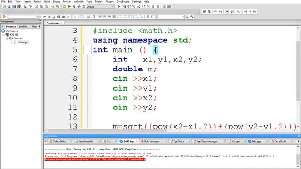The width and height of the screenshot is (301, 169).
Task: Open Find with the magnifier icon
Action: pos(52,6)
